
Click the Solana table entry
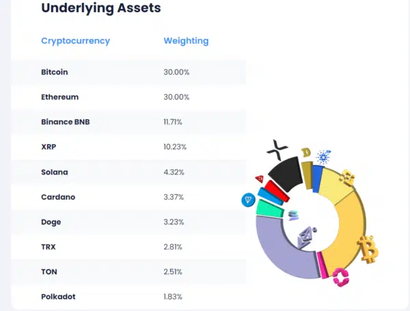tap(55, 172)
